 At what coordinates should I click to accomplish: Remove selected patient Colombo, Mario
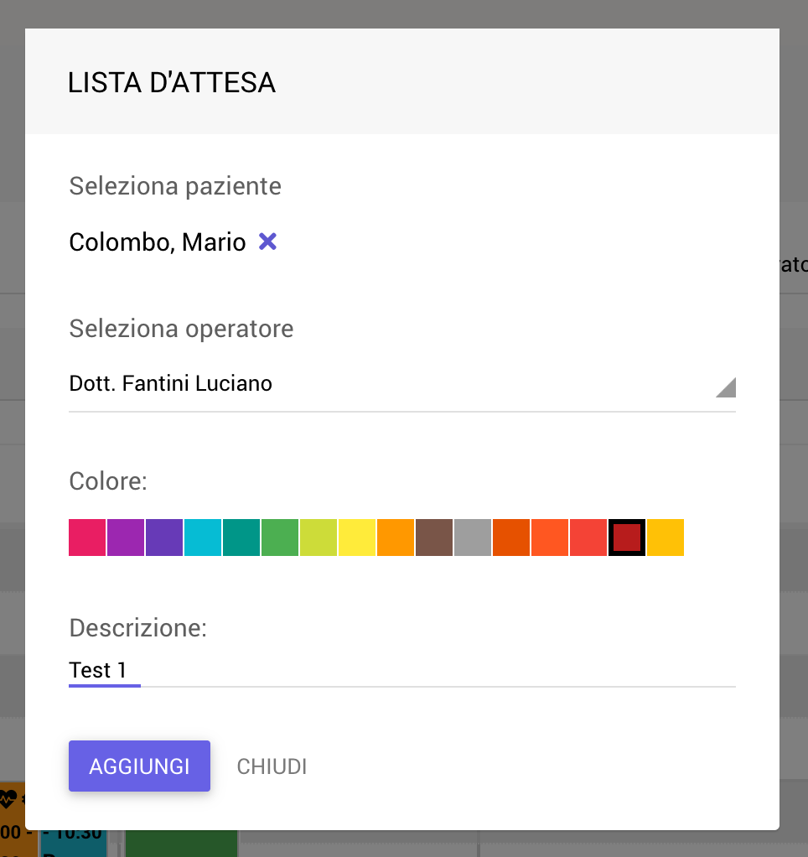pyautogui.click(x=267, y=242)
